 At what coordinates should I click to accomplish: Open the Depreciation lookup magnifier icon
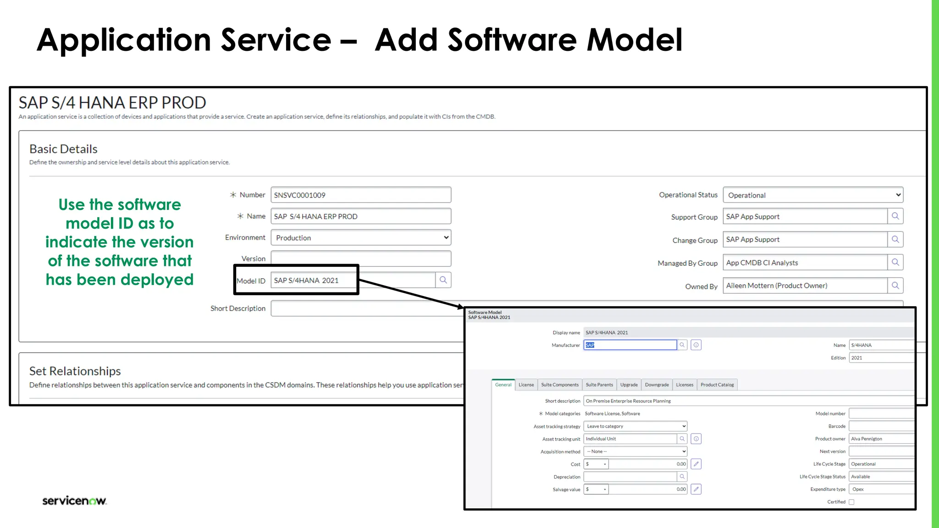(x=682, y=477)
